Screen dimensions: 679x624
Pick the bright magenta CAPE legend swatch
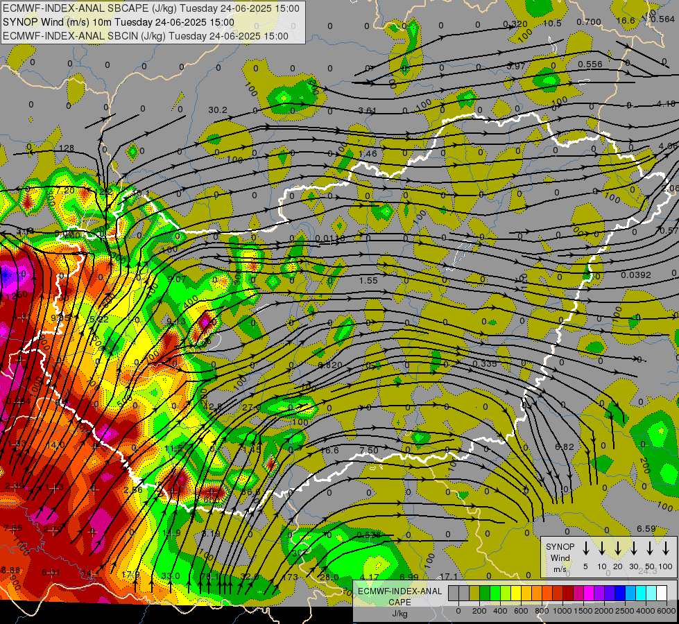tap(589, 593)
